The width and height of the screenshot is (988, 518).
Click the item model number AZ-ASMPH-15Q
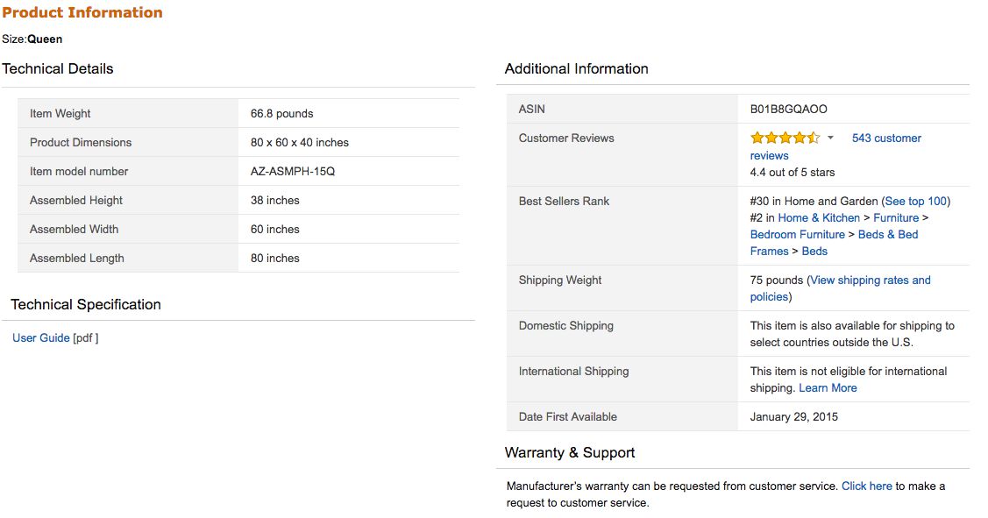click(293, 172)
